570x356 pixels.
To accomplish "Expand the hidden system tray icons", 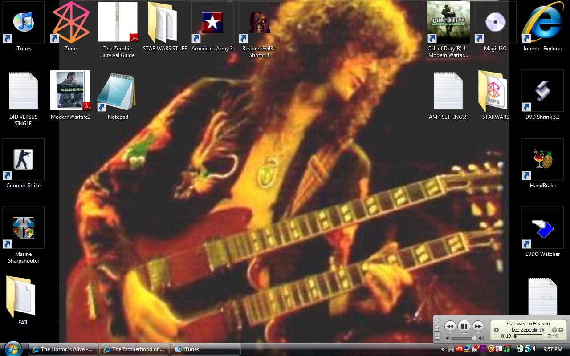I will pos(443,349).
